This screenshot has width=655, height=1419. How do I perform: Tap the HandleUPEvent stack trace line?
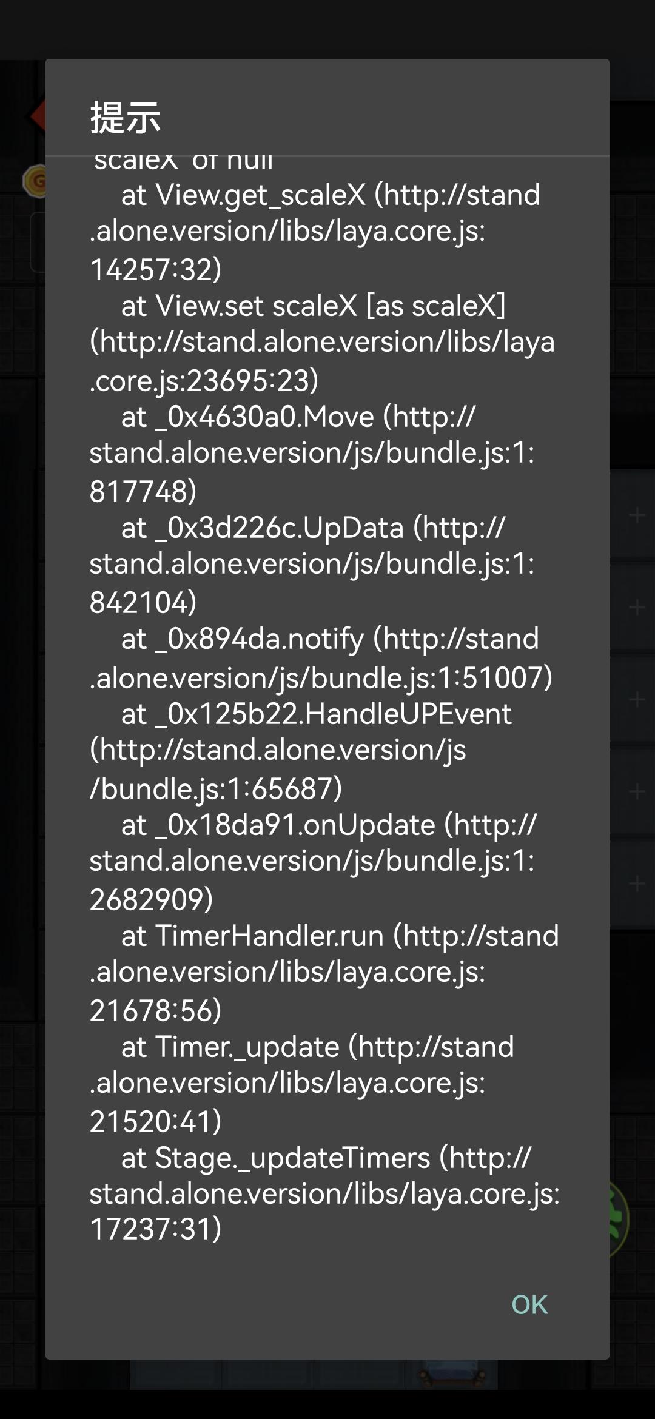click(301, 751)
